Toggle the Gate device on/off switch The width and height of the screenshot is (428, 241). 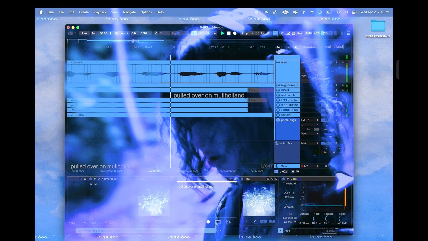[284, 179]
